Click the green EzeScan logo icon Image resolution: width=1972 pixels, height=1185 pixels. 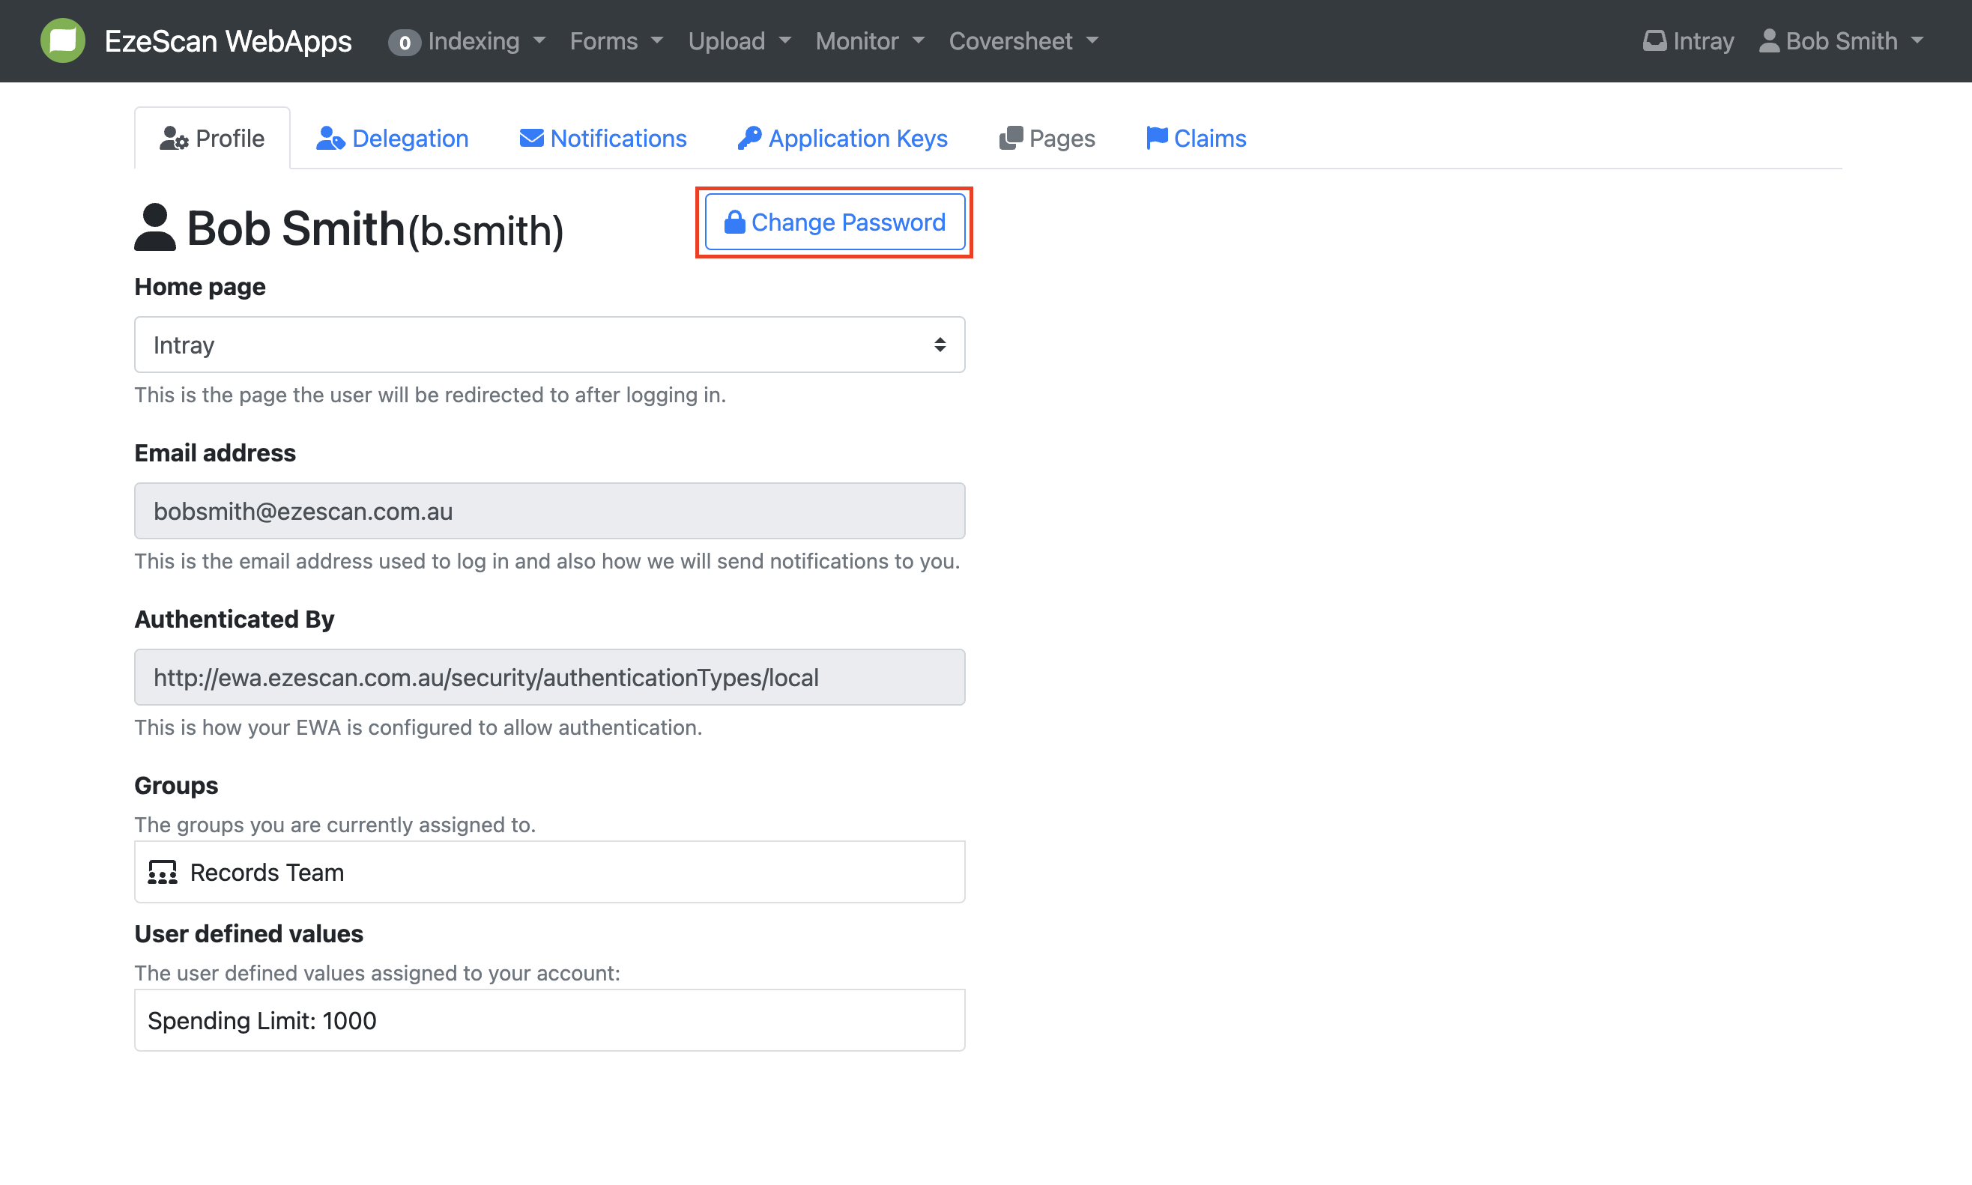tap(62, 40)
